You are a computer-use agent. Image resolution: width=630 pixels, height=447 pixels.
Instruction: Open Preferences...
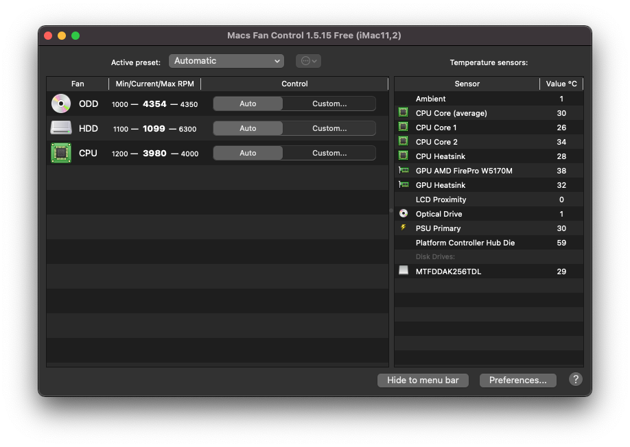(x=518, y=380)
